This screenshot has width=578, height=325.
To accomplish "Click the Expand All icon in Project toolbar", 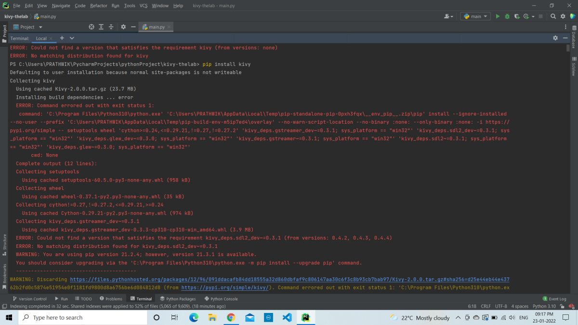I will (x=101, y=27).
